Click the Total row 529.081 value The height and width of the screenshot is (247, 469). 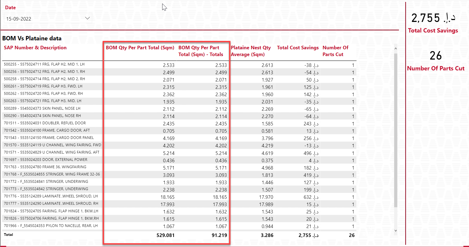pos(165,235)
